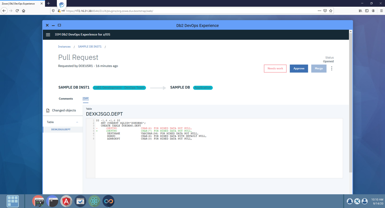Launch the red terminal editor app in dock
The image size is (385, 208).
click(38, 201)
